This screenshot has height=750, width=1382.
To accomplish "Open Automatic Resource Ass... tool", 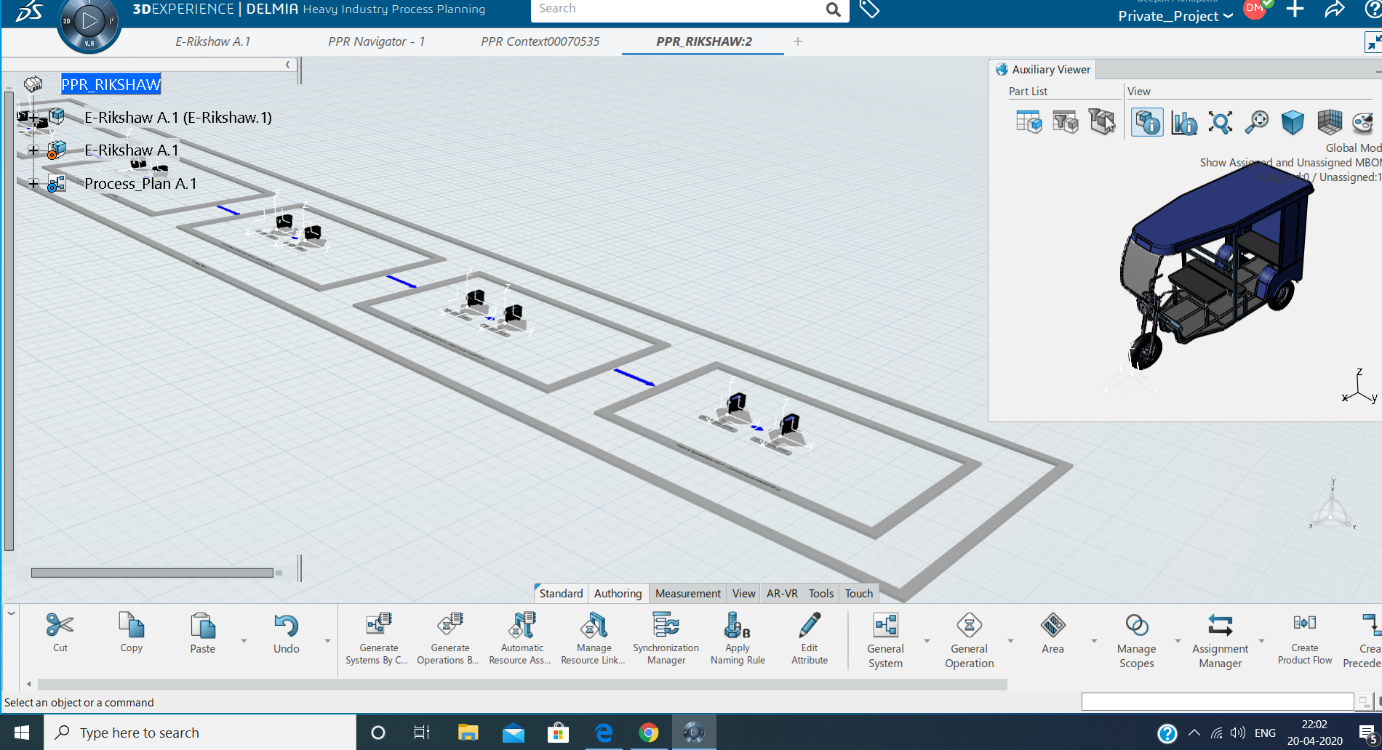I will coord(522,625).
